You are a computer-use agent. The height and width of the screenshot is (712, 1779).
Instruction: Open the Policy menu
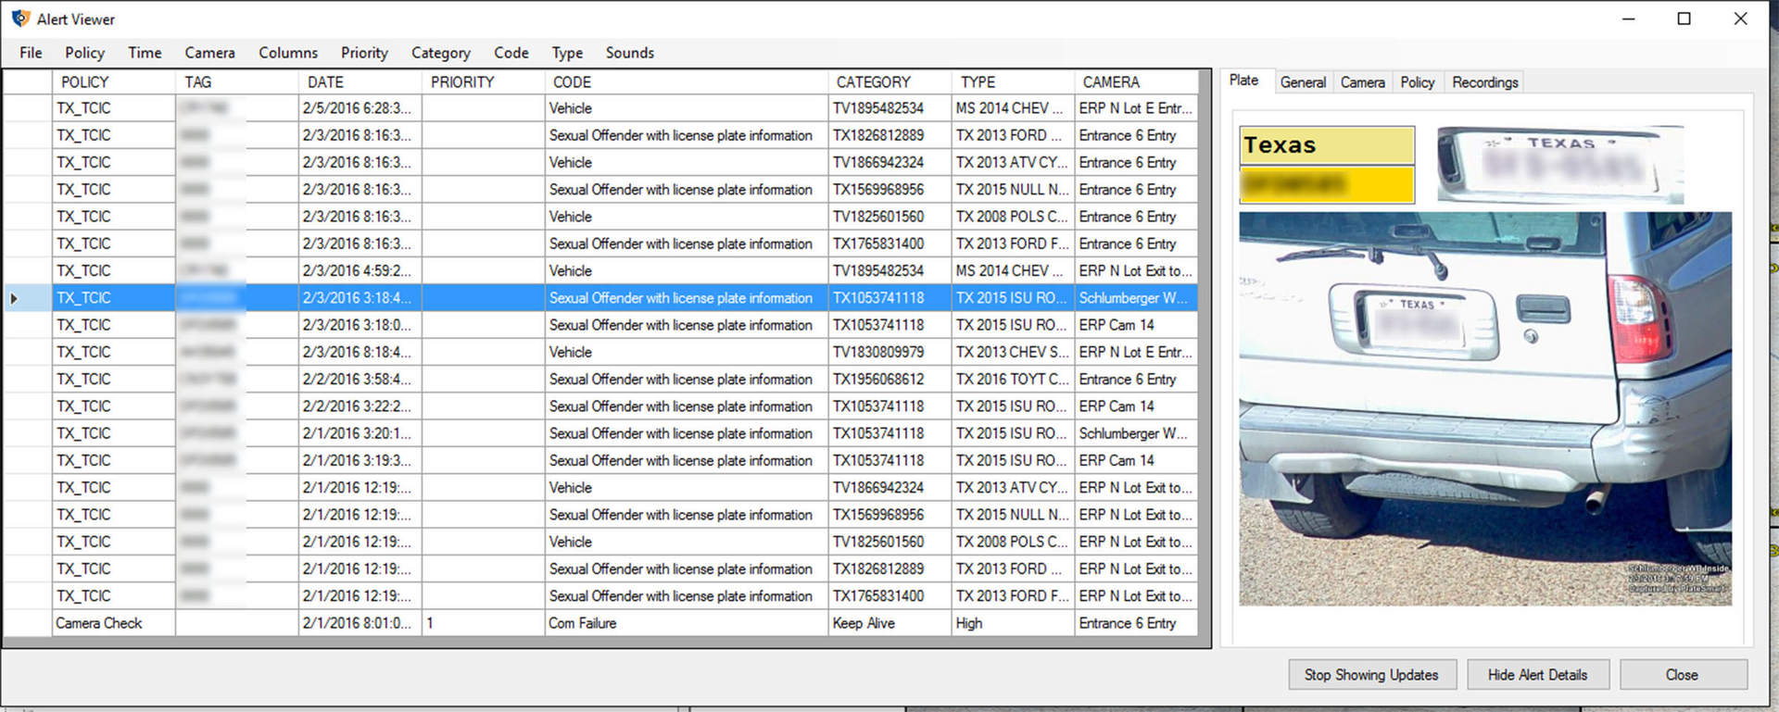coord(84,53)
